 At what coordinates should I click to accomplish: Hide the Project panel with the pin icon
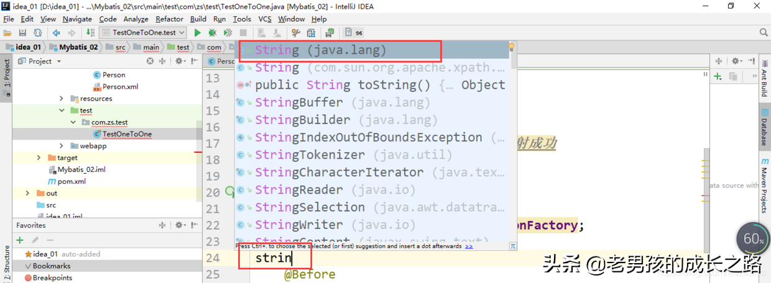coord(193,61)
